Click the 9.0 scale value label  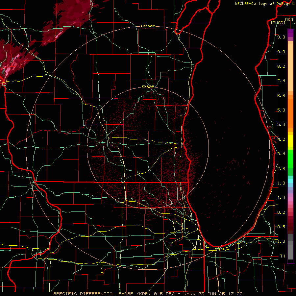(281, 52)
